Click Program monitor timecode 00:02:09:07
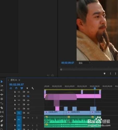118x130 pixels. tap(68, 63)
